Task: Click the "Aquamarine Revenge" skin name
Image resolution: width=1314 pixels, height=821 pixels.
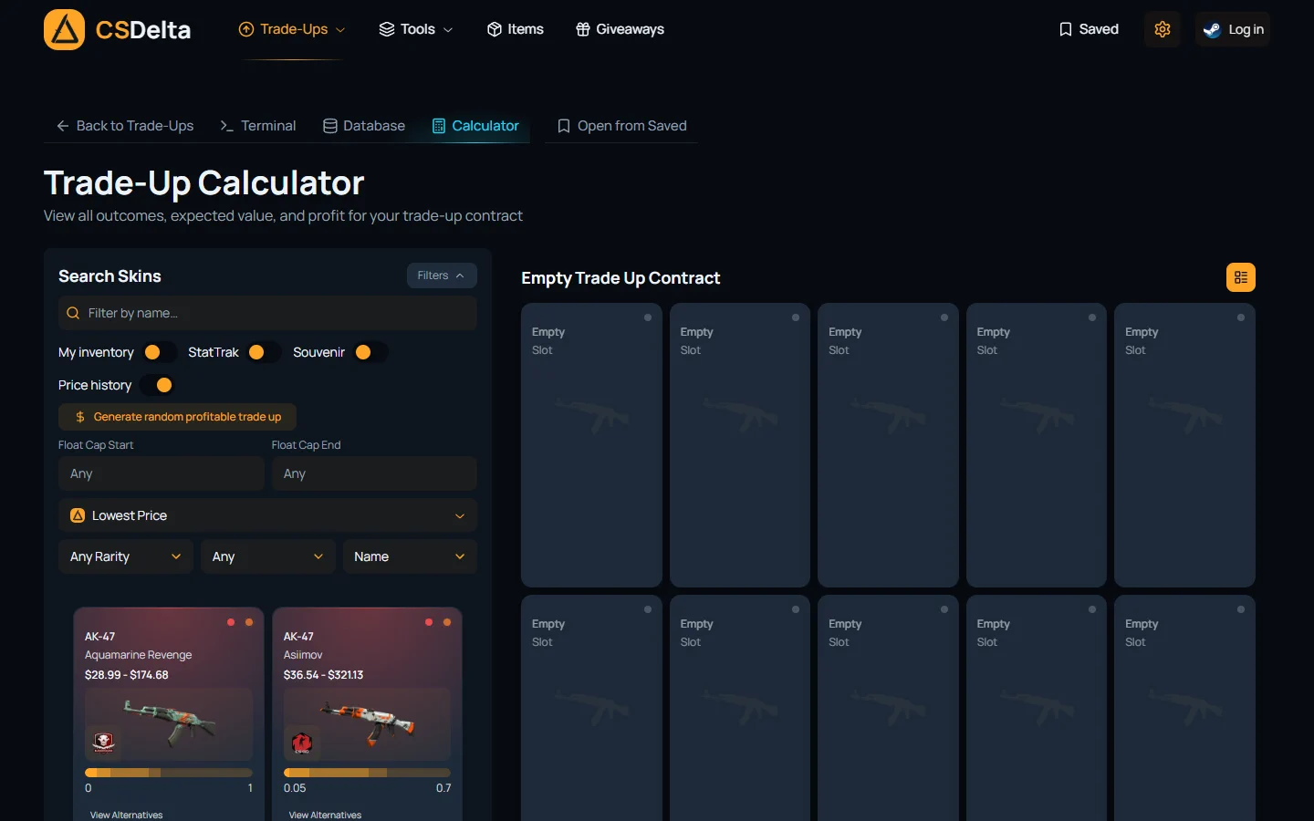Action: 139,655
